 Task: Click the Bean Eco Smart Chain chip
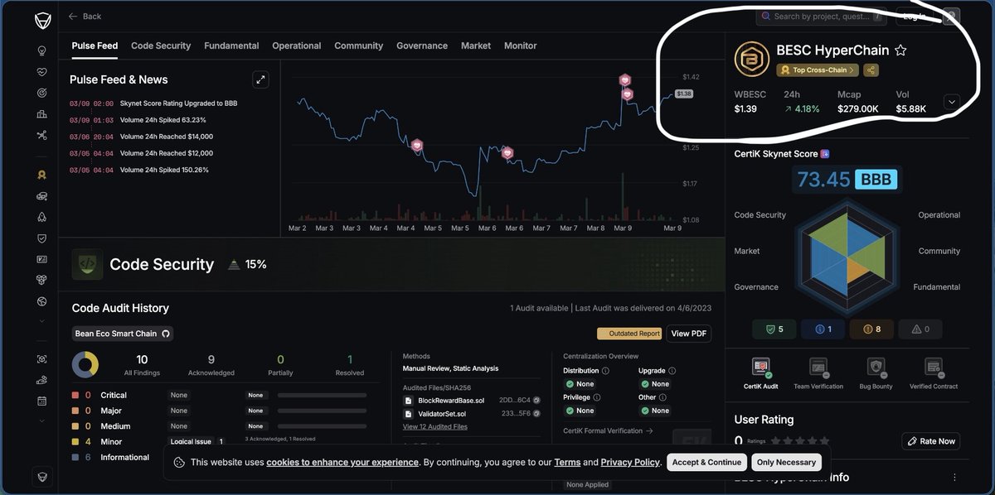(123, 334)
